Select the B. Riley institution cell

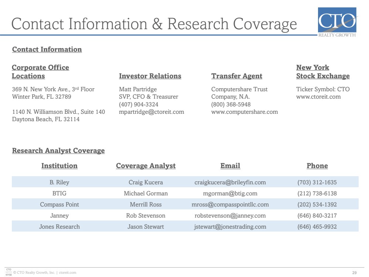coord(59,182)
